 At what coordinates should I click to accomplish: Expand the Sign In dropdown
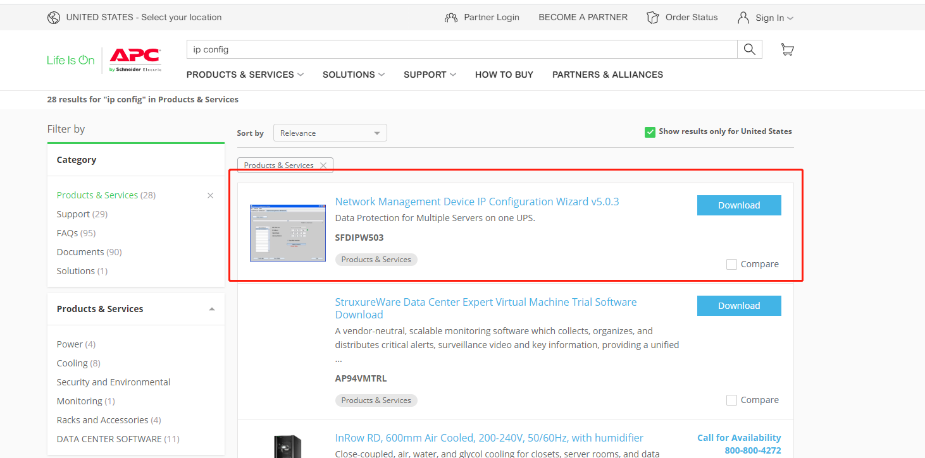click(x=790, y=18)
